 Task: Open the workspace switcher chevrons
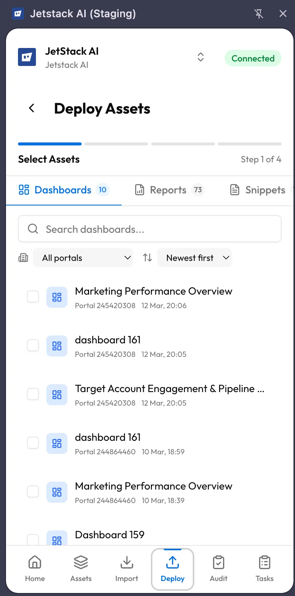click(201, 57)
